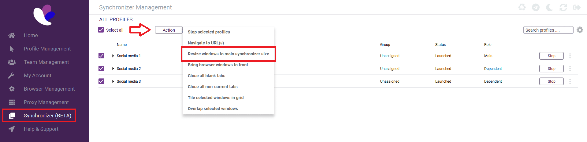Uncheck the Social media 2 checkbox
Image resolution: width=587 pixels, height=142 pixels.
[101, 68]
